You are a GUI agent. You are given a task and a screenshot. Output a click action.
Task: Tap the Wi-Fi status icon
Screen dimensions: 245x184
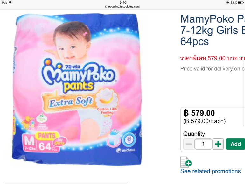pyautogui.click(x=10, y=2)
